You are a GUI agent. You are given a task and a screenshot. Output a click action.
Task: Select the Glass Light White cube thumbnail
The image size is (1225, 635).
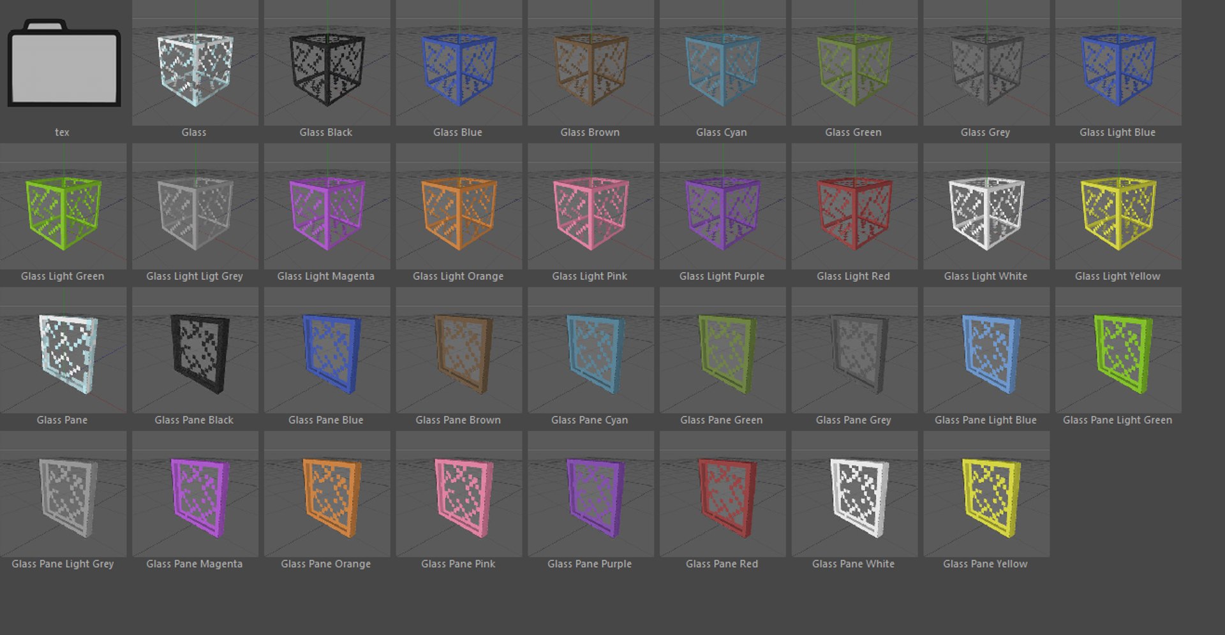pyautogui.click(x=986, y=206)
